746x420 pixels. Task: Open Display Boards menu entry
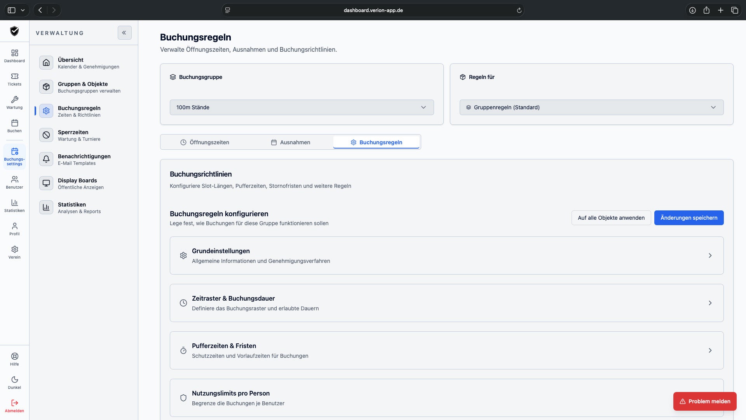click(84, 183)
